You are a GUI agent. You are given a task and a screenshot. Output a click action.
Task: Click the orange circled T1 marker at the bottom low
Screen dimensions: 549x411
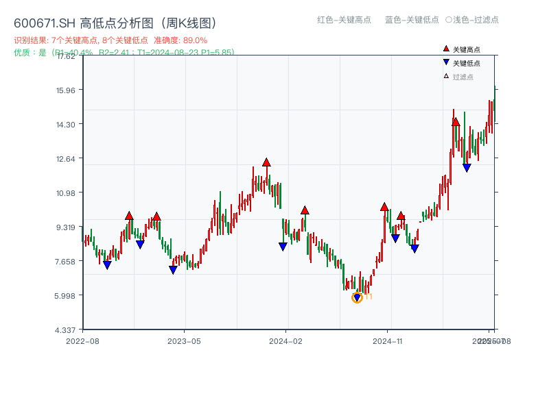357,297
